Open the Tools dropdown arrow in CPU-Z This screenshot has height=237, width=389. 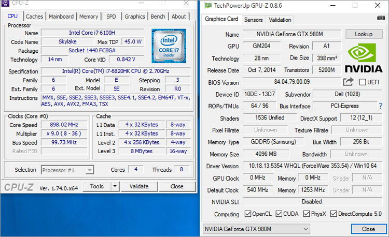[x=115, y=186]
